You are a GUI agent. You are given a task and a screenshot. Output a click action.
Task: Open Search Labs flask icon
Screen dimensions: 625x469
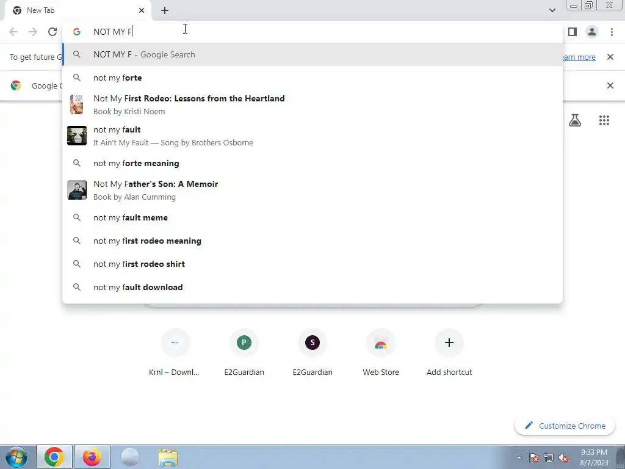(x=575, y=120)
